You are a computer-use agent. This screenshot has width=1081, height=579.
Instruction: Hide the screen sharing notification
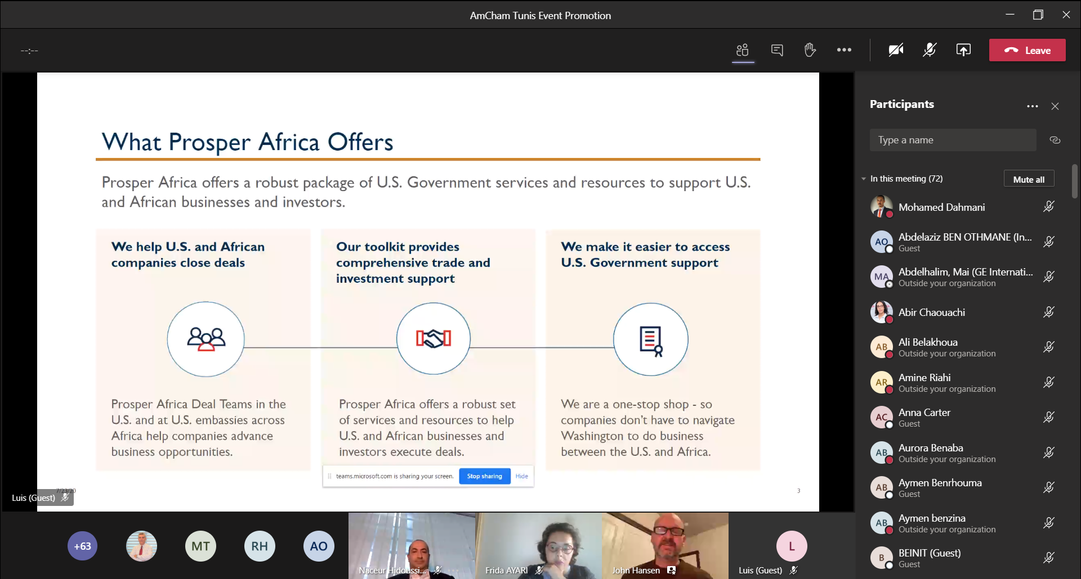[522, 476]
